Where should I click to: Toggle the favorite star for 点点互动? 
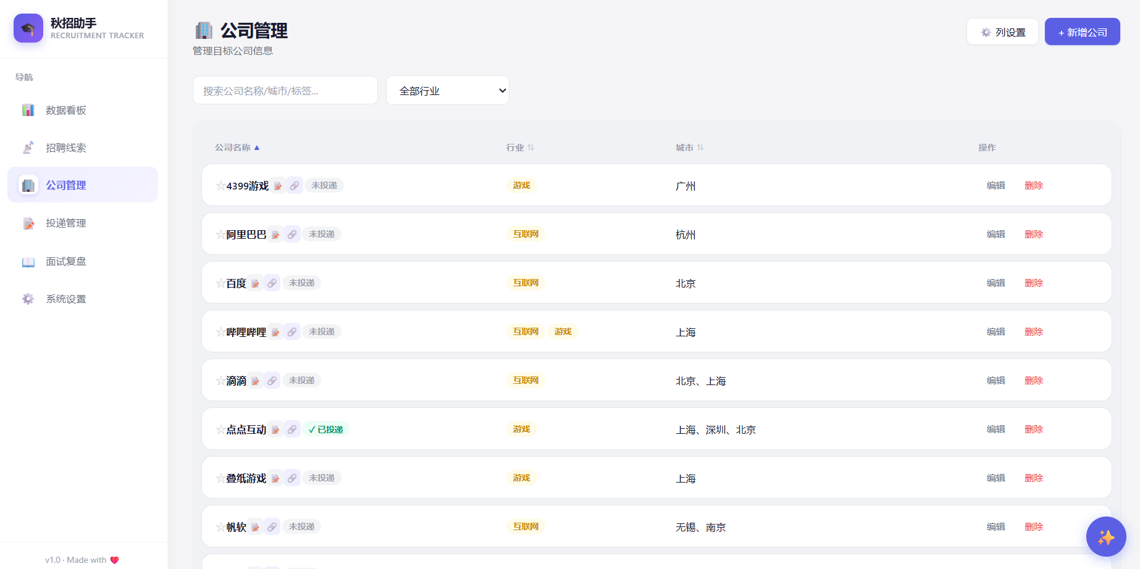[x=220, y=430]
